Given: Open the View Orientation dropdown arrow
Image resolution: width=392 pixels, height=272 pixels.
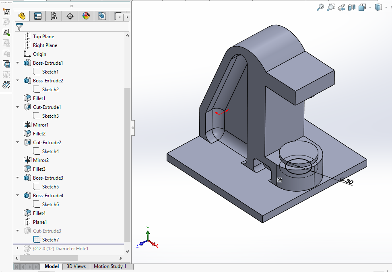Looking at the screenshot, I should (370, 7).
